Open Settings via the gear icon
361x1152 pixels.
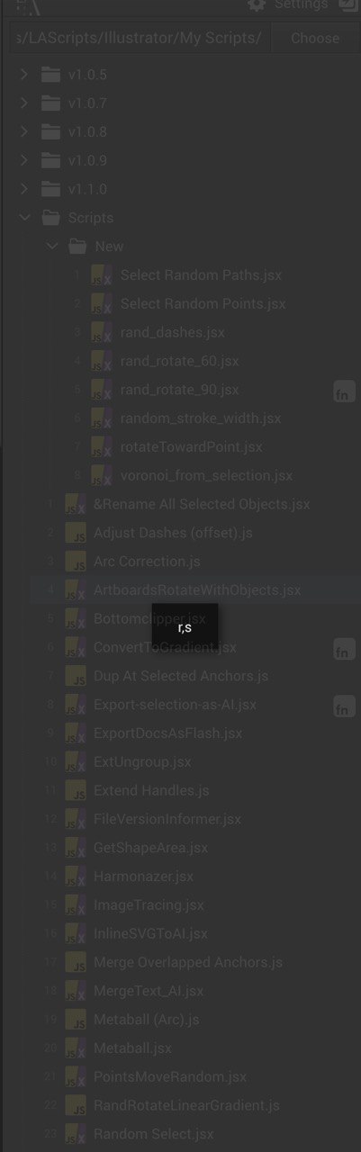point(257,4)
